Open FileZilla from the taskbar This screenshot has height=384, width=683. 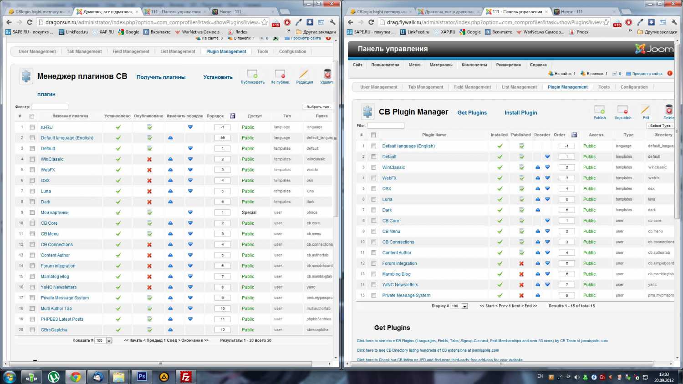[x=185, y=377]
